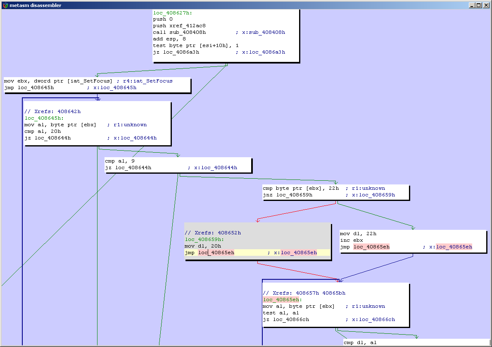Click highlighted 'jmp loc_40865eh' in gray block
The width and height of the screenshot is (492, 347).
coord(209,253)
